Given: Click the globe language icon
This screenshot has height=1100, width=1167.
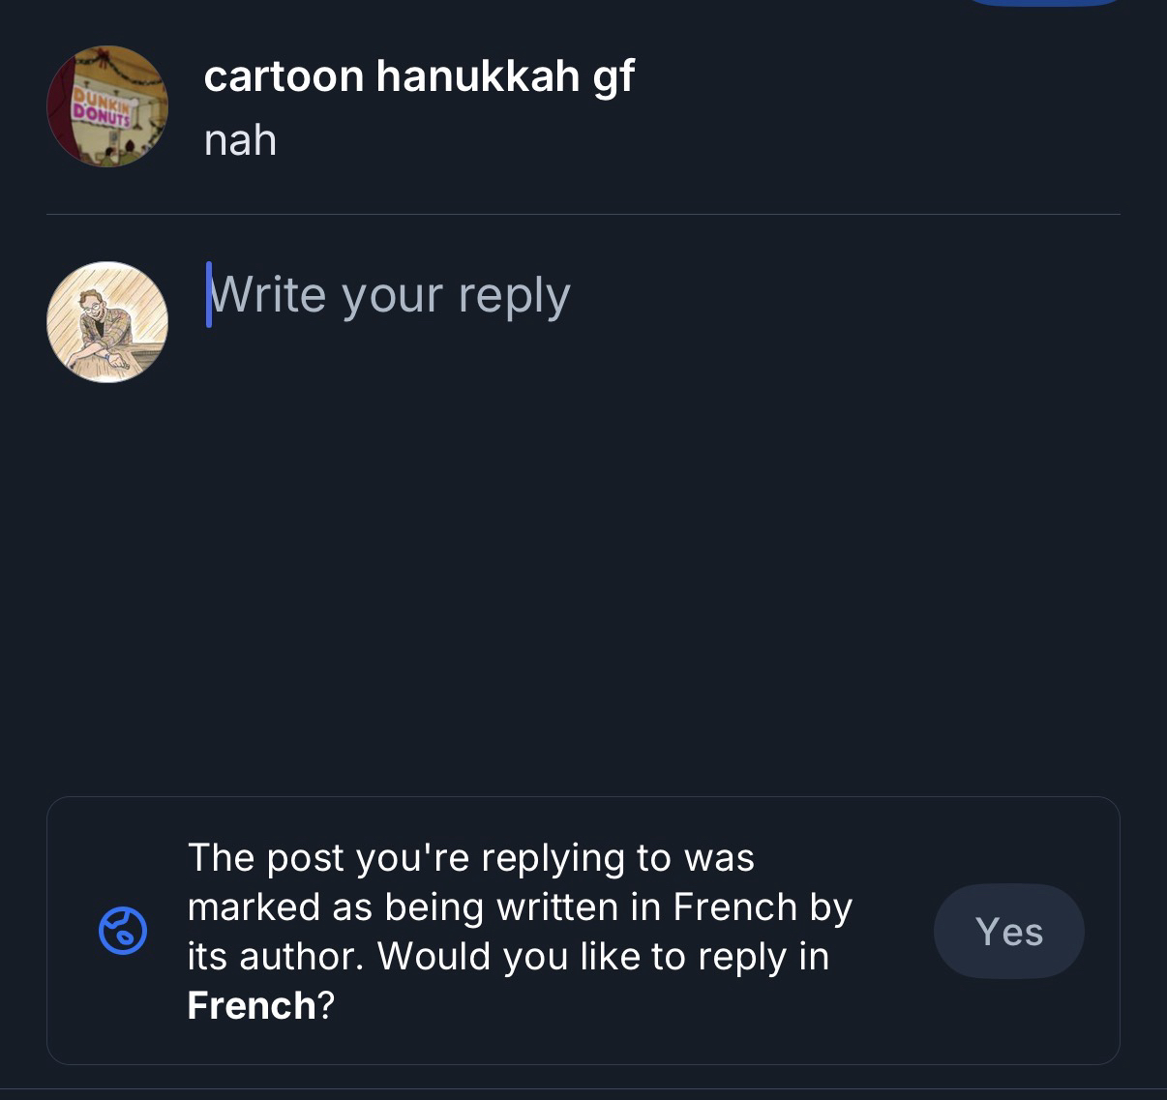Looking at the screenshot, I should (123, 931).
